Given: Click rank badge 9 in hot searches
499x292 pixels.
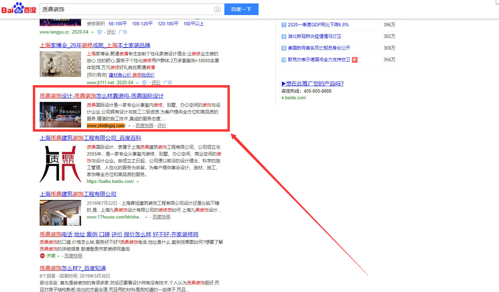Looking at the screenshot, I should pyautogui.click(x=284, y=48).
